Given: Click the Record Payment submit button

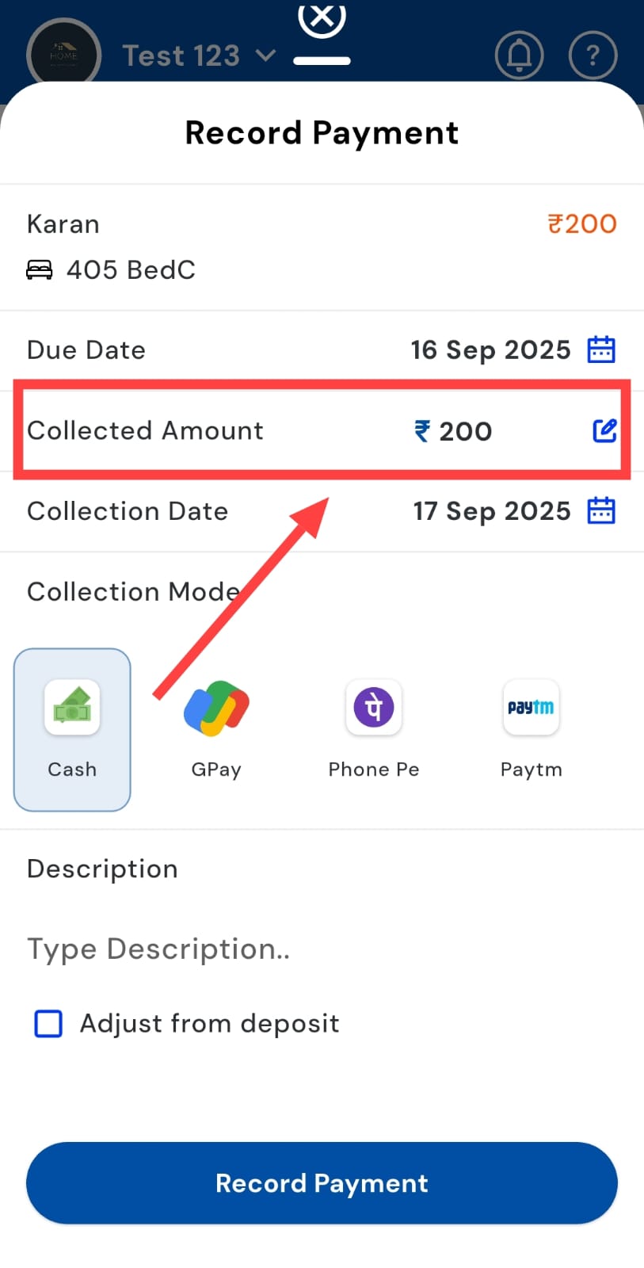Looking at the screenshot, I should (322, 1183).
